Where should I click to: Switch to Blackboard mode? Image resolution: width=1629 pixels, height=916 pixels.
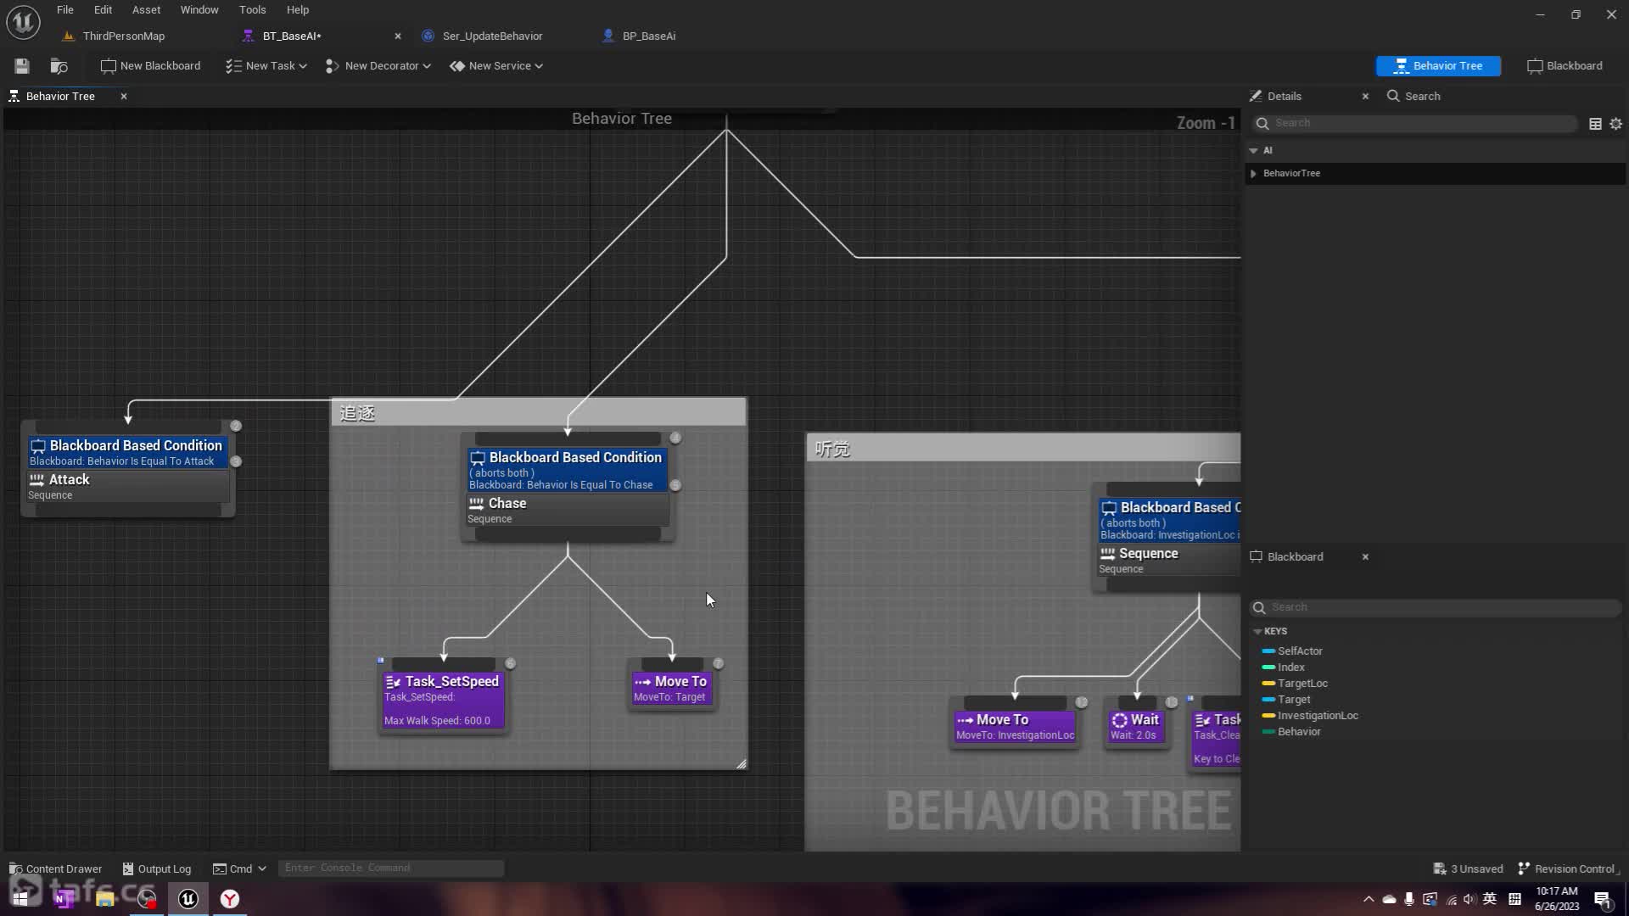1565,66
